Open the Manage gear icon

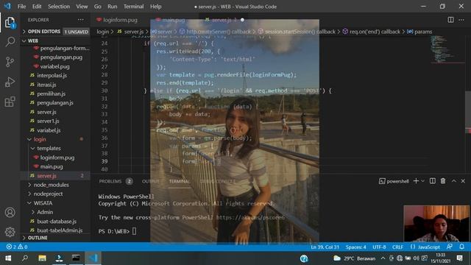coord(10,232)
